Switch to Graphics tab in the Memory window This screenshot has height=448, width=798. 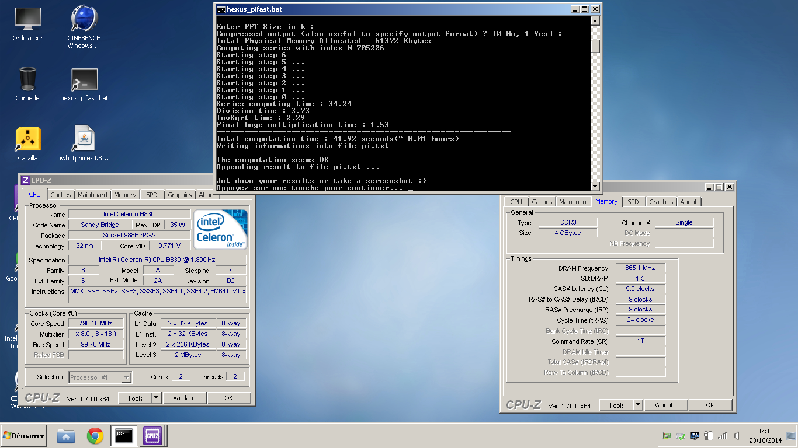(661, 202)
